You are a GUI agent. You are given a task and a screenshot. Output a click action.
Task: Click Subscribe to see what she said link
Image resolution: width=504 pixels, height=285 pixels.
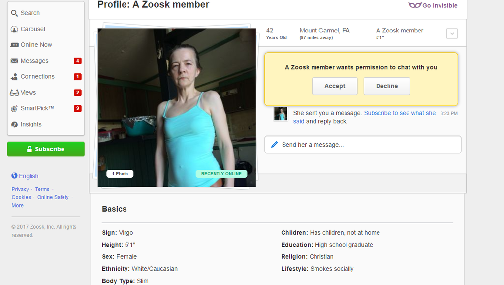(x=400, y=113)
